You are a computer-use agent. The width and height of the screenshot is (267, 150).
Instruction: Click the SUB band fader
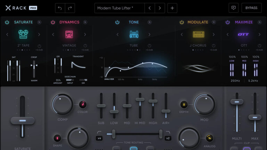coord(101,106)
